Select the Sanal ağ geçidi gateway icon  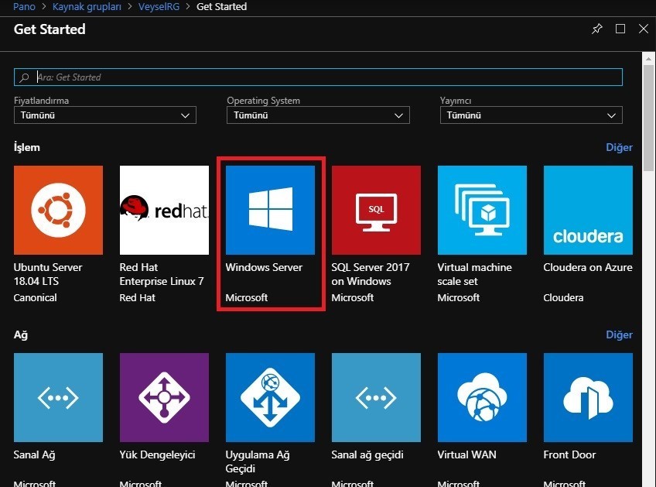point(376,397)
